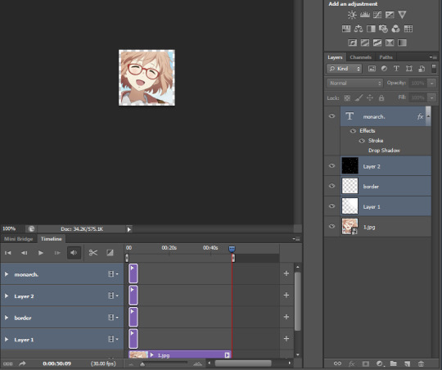Hide Layer 1 in Layers panel
Viewport: 442px width, 370px height.
pos(331,205)
